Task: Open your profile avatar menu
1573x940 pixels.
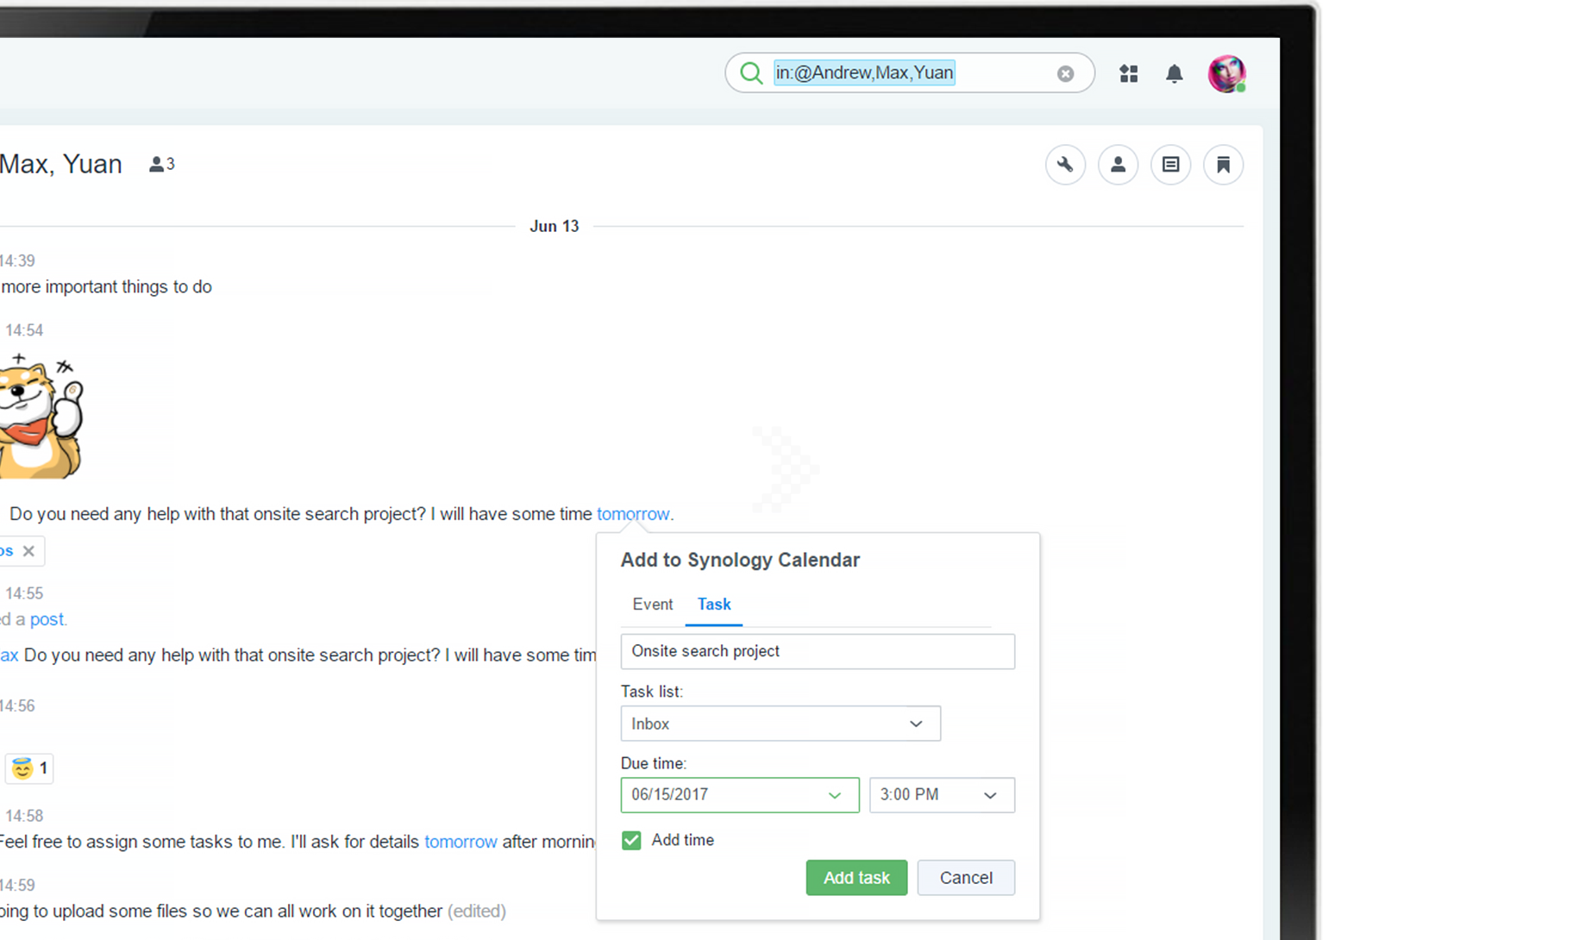Action: click(x=1226, y=74)
